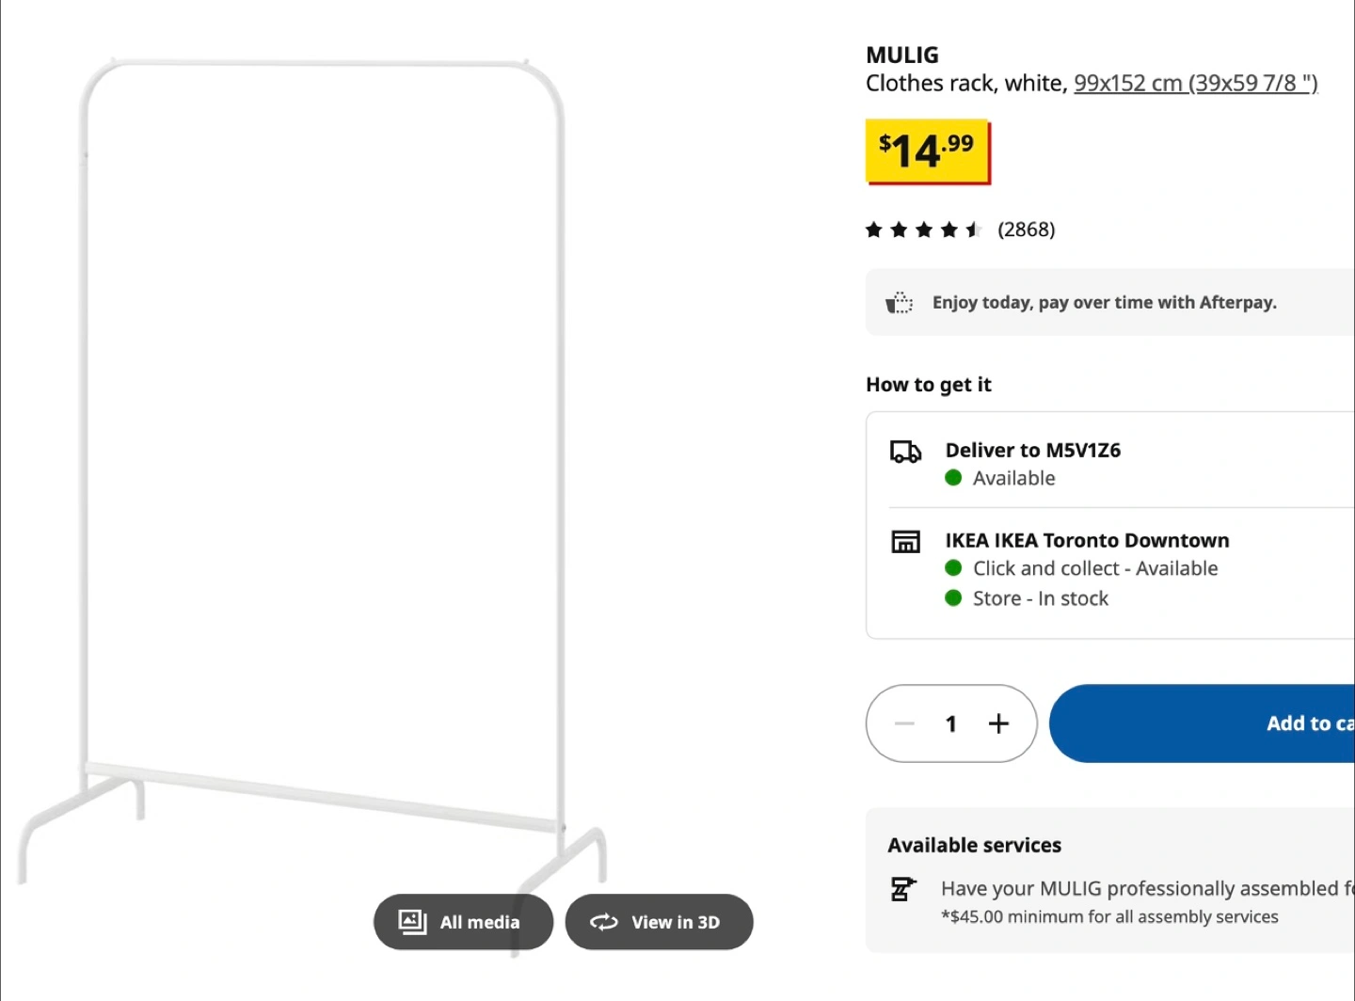The width and height of the screenshot is (1355, 1001).
Task: Click the store building icon
Action: (x=905, y=542)
